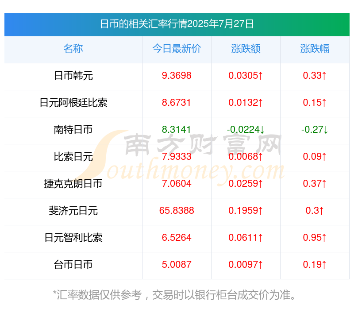The width and height of the screenshot is (354, 309).
Task: Click the percent change 0.09↑
Action: (315, 157)
